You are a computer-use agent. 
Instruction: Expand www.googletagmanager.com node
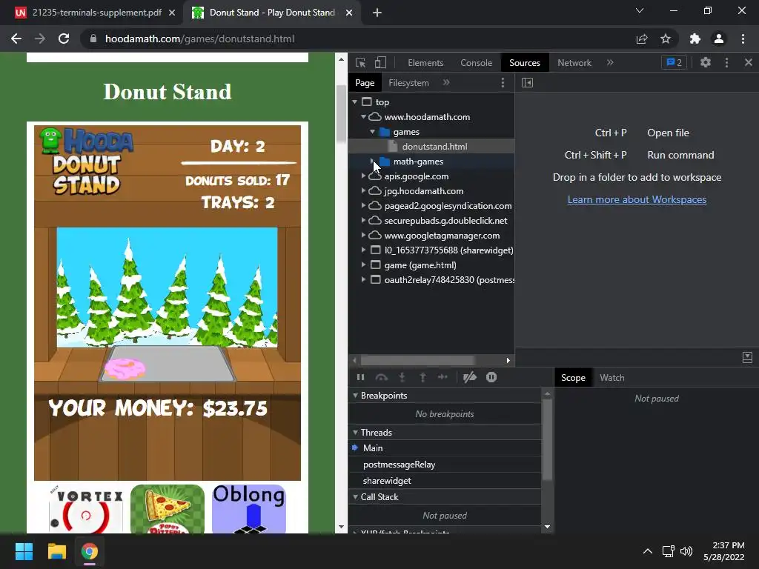coord(363,235)
